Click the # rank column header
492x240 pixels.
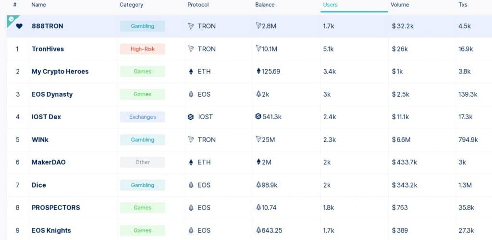15,5
